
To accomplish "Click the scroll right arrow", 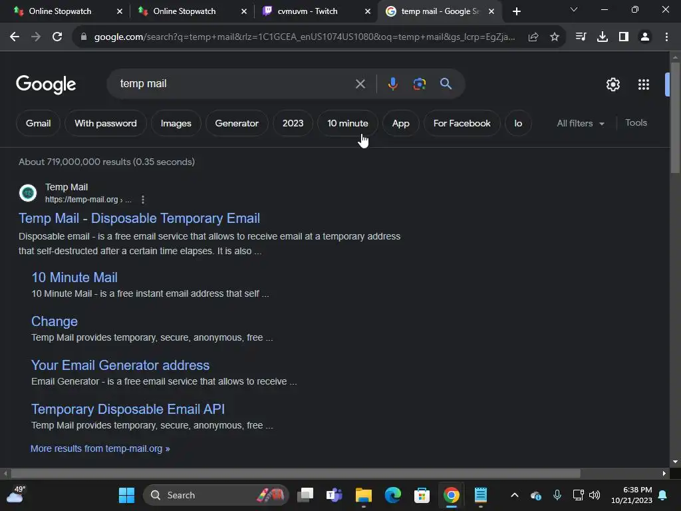I will pyautogui.click(x=664, y=473).
